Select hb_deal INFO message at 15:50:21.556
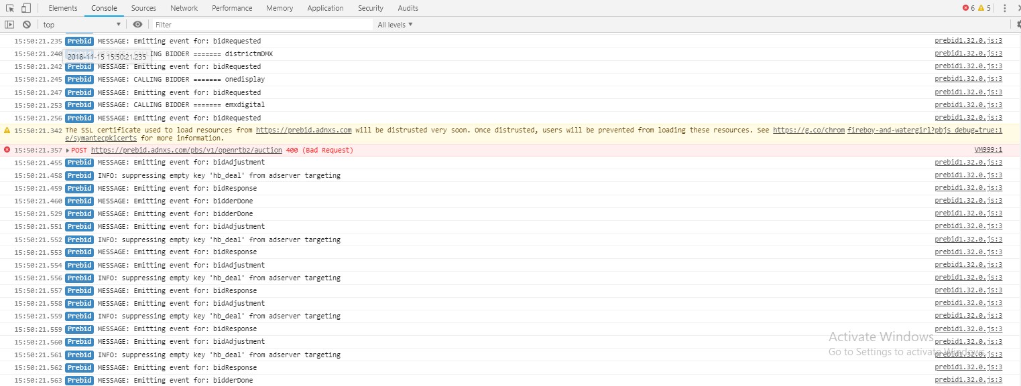Screen dimensions: 1021x386 (x=219, y=278)
